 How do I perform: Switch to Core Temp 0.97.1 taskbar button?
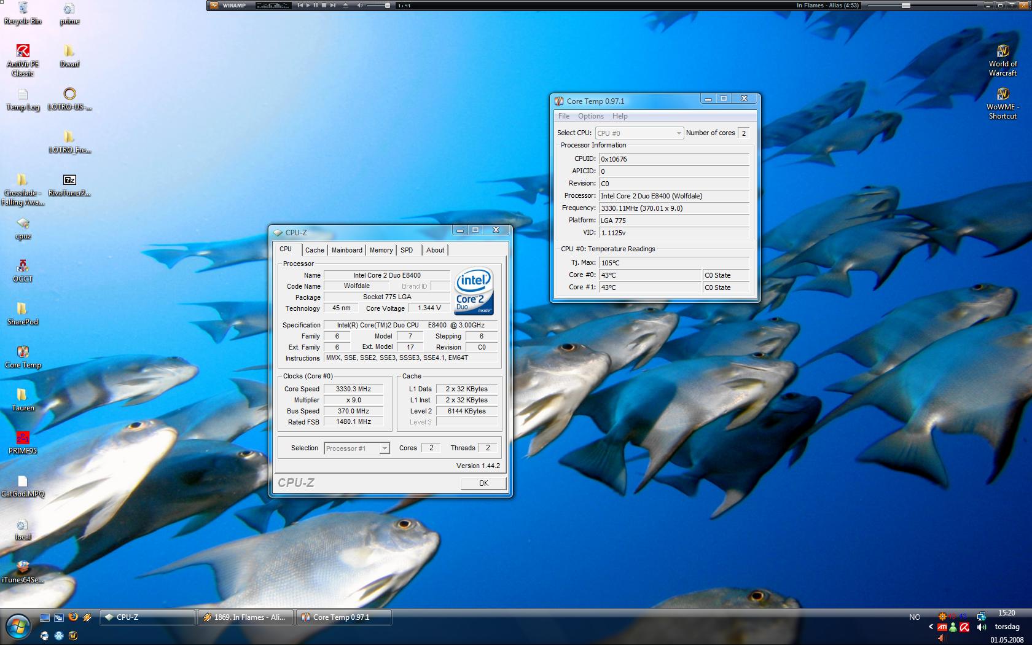click(x=344, y=617)
